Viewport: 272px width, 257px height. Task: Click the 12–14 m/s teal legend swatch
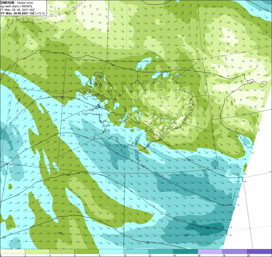tap(161, 251)
